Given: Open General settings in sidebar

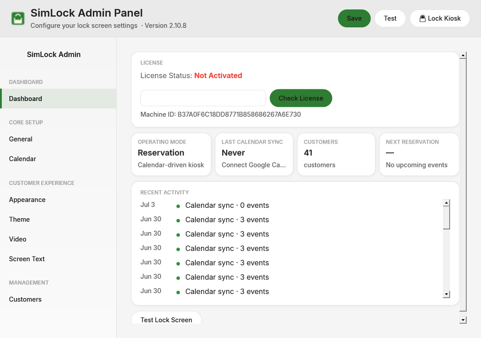Looking at the screenshot, I should [58, 139].
